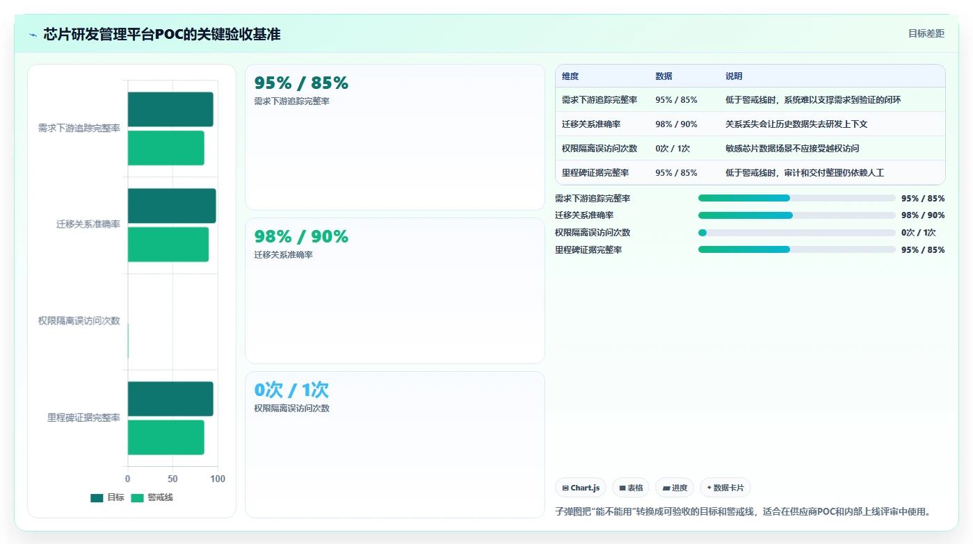Image resolution: width=973 pixels, height=544 pixels.
Task: Click the title 芯片研发管理平台POC的关键验收基准
Action: point(162,34)
